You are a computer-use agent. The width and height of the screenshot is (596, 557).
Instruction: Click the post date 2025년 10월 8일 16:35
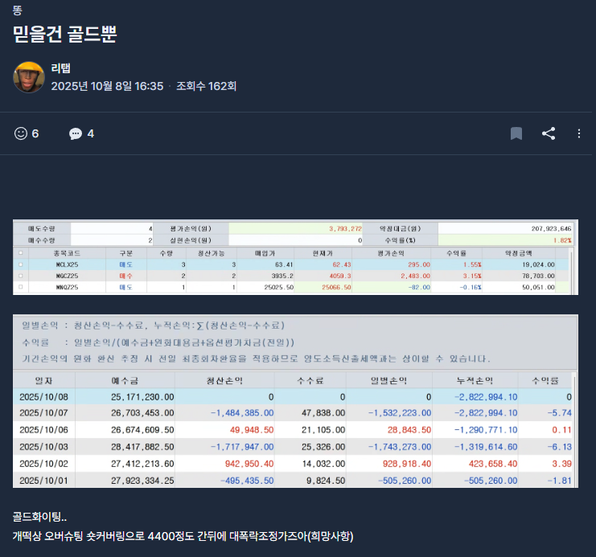107,86
